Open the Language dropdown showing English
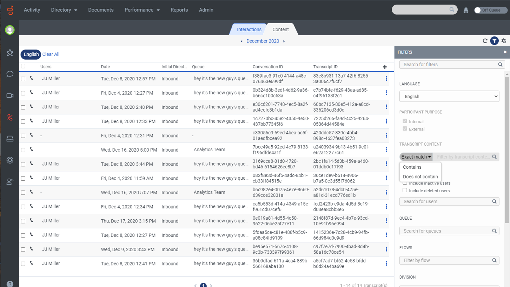Image resolution: width=510 pixels, height=287 pixels. (449, 96)
